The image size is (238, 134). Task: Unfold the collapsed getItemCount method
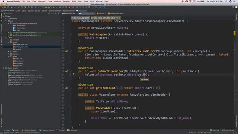pyautogui.click(x=71, y=88)
